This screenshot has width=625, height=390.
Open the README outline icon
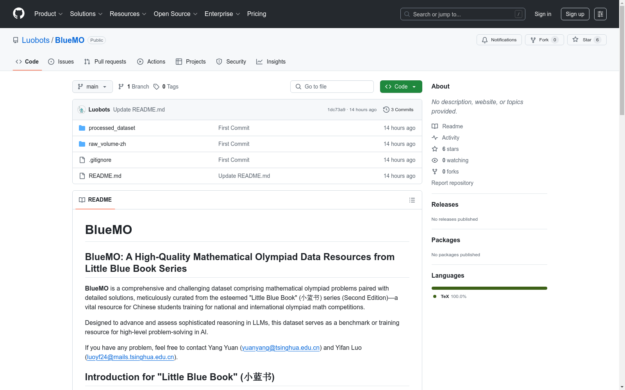[x=412, y=200]
